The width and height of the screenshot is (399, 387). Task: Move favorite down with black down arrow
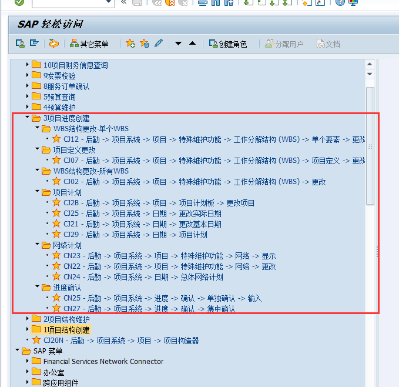(179, 44)
